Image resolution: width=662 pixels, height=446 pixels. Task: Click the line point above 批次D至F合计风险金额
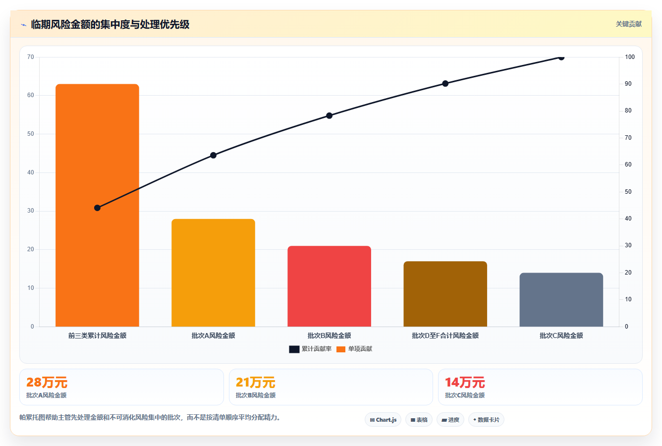(x=445, y=83)
